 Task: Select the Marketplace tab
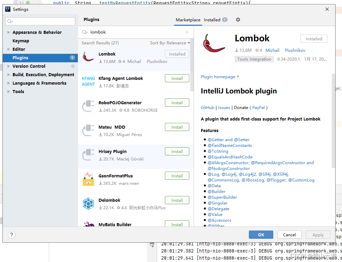(x=188, y=20)
